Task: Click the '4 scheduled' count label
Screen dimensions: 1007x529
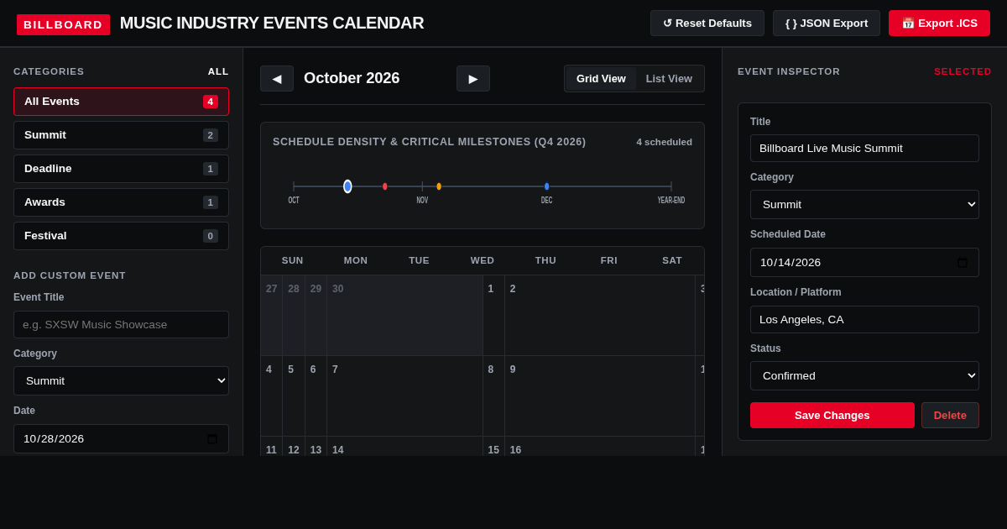Action: click(x=664, y=142)
